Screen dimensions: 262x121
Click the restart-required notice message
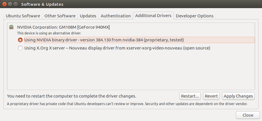coord(71,96)
